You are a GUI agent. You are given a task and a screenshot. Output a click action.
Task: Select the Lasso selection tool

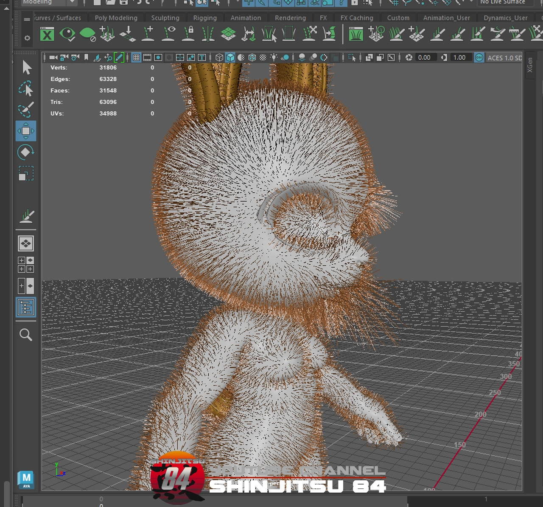[26, 89]
